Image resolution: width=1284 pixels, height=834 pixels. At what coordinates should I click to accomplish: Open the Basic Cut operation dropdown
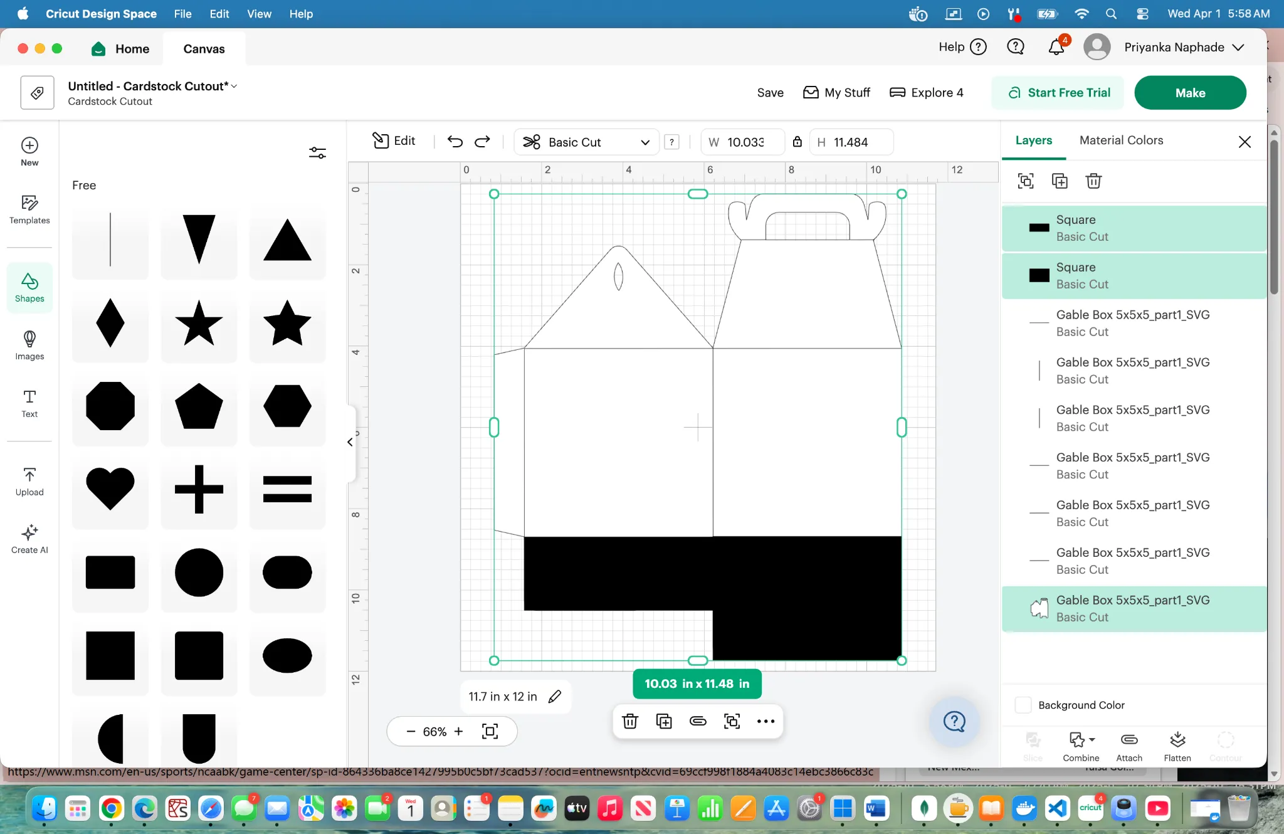point(586,142)
